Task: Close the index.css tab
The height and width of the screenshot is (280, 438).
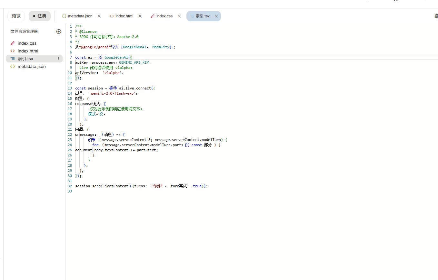Action: [x=179, y=16]
